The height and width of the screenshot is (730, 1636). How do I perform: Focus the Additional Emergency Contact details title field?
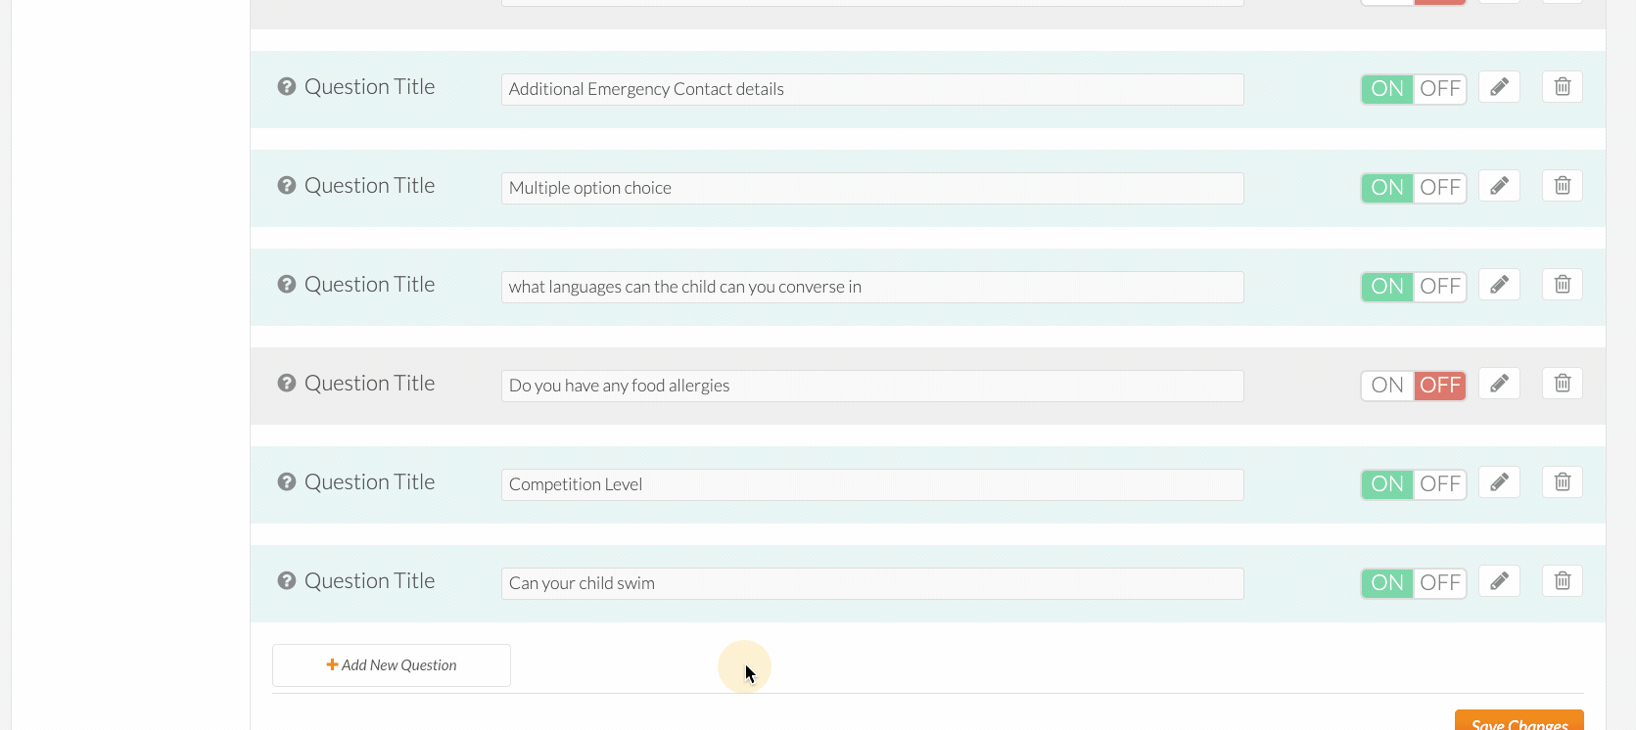872,89
